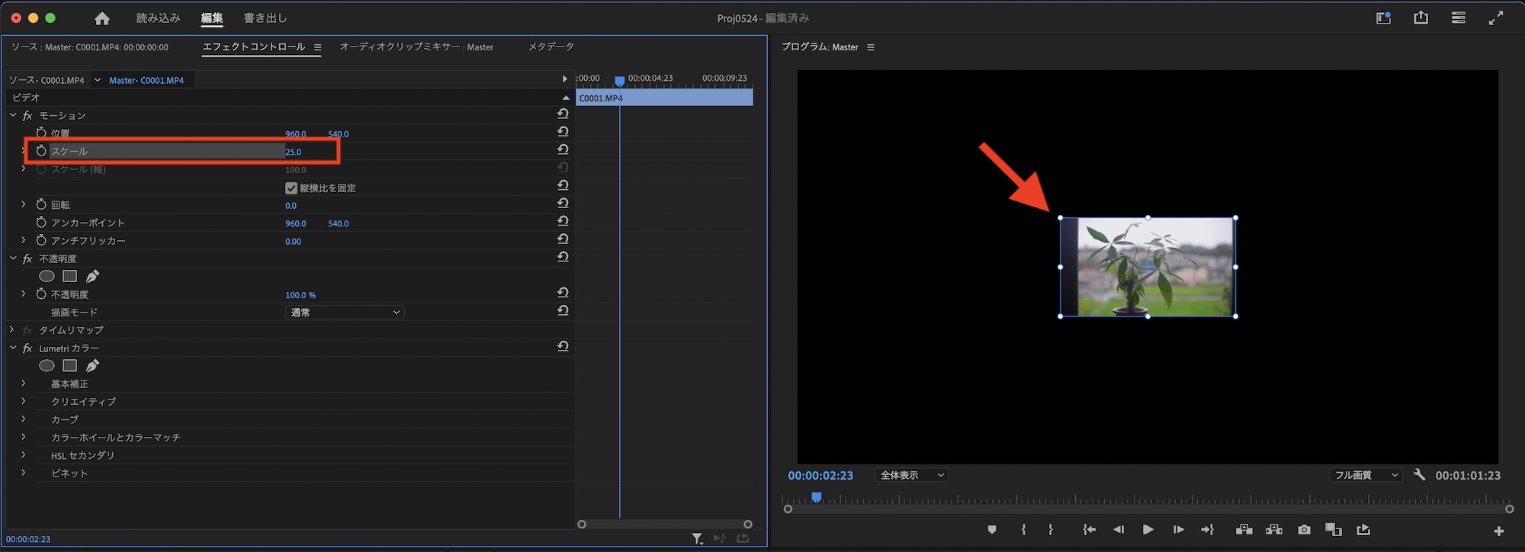Click the Program monitor playhead marker
The width and height of the screenshot is (1525, 552).
[x=817, y=497]
